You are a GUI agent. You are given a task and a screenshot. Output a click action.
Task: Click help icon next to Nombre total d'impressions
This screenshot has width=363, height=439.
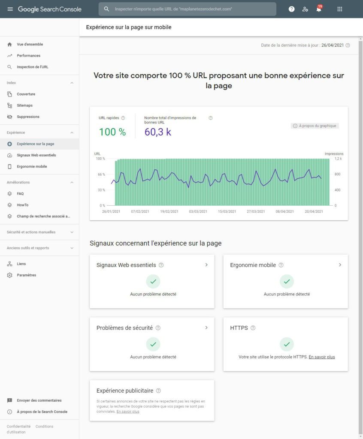pyautogui.click(x=211, y=118)
